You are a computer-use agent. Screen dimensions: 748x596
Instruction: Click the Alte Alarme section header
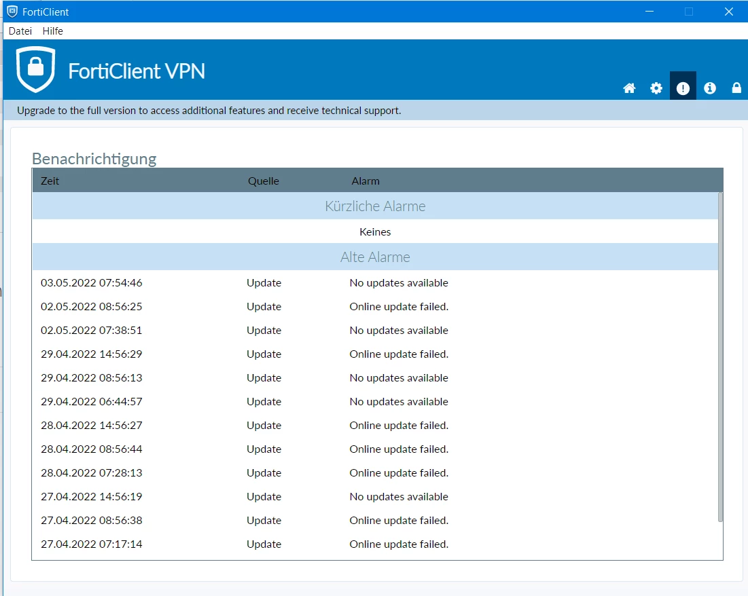click(375, 257)
